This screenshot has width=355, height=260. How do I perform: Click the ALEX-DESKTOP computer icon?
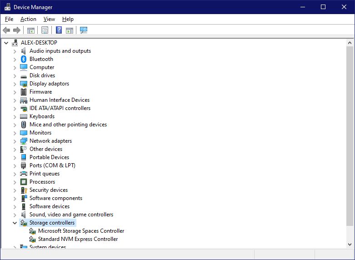[x=15, y=43]
